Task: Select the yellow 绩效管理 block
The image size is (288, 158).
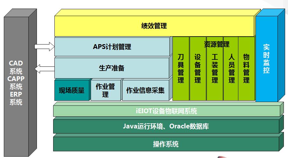Action: pos(154,26)
